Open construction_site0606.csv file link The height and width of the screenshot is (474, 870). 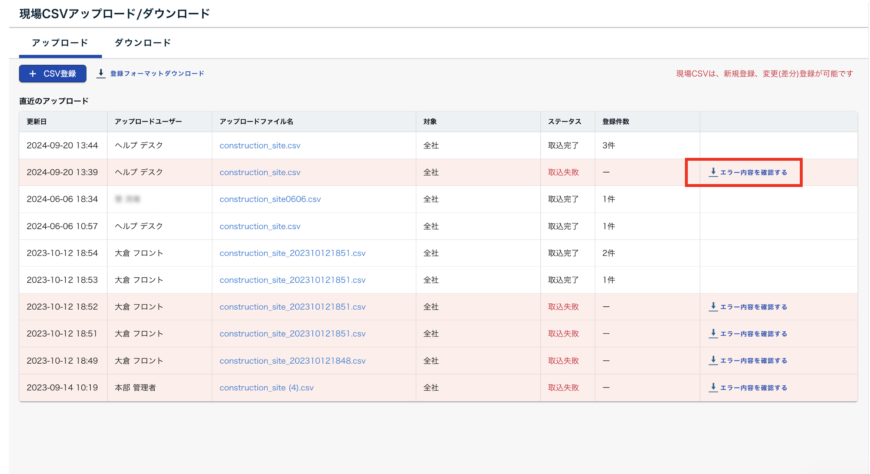pyautogui.click(x=270, y=199)
